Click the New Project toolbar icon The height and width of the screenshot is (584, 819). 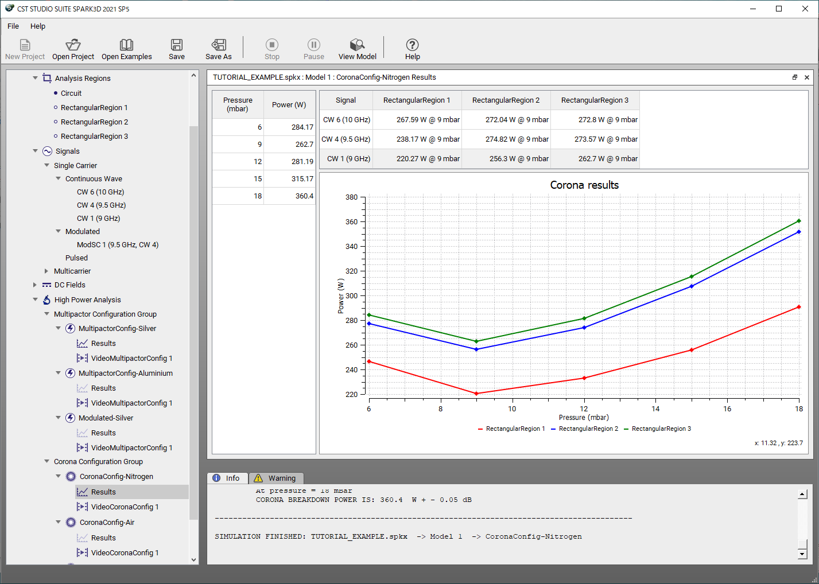pos(25,45)
